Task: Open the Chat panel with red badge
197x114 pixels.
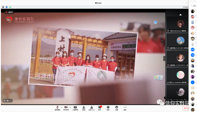Action: [x=100, y=108]
